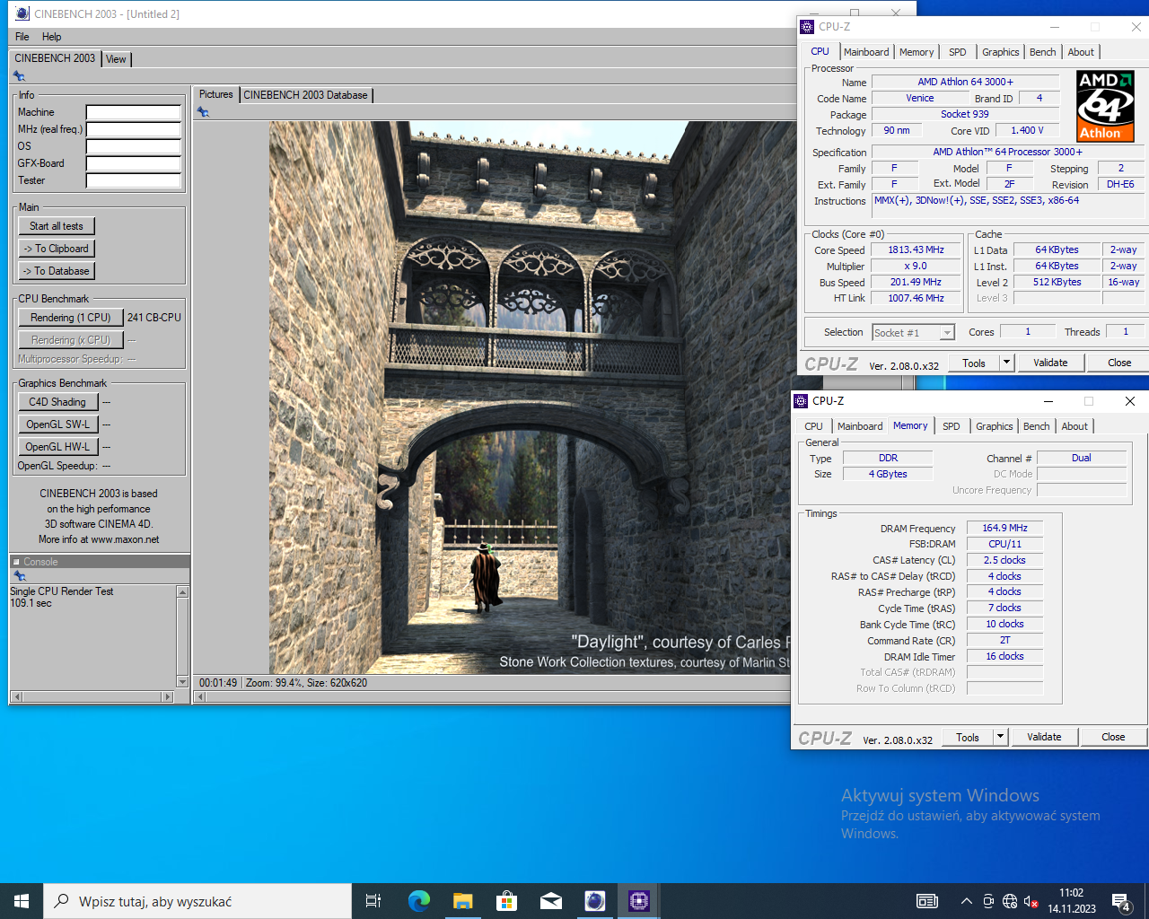
Task: Click the lower CPU-Z window title icon
Action: click(801, 401)
